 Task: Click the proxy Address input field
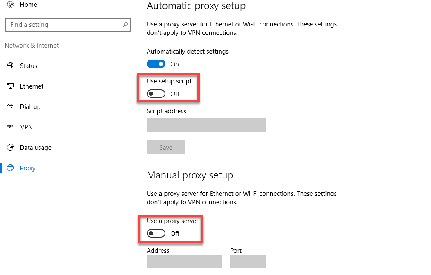(x=184, y=261)
